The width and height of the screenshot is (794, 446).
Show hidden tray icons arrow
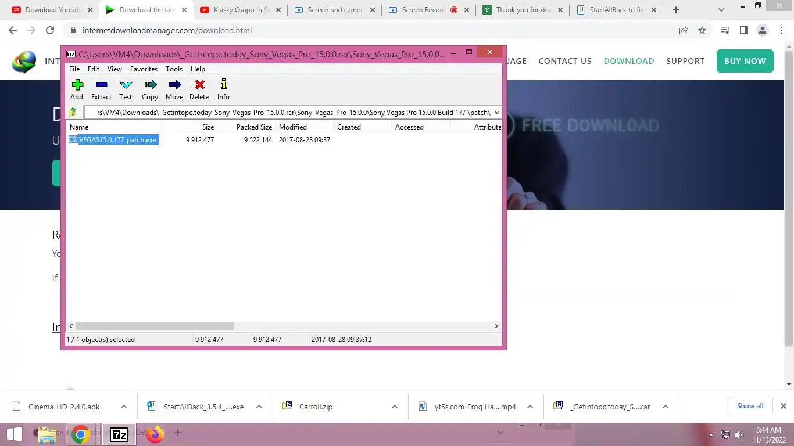[711, 434]
